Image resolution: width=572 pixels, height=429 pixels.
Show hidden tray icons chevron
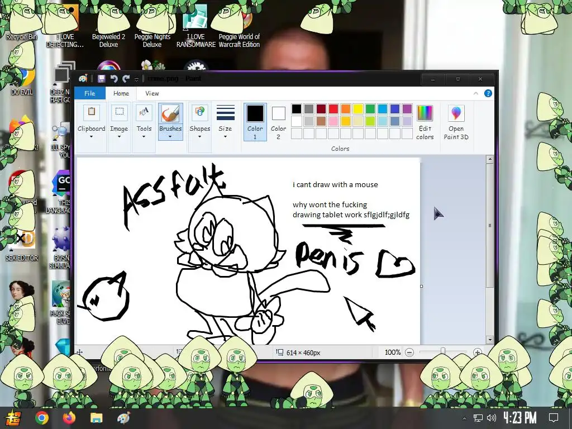coord(464,418)
